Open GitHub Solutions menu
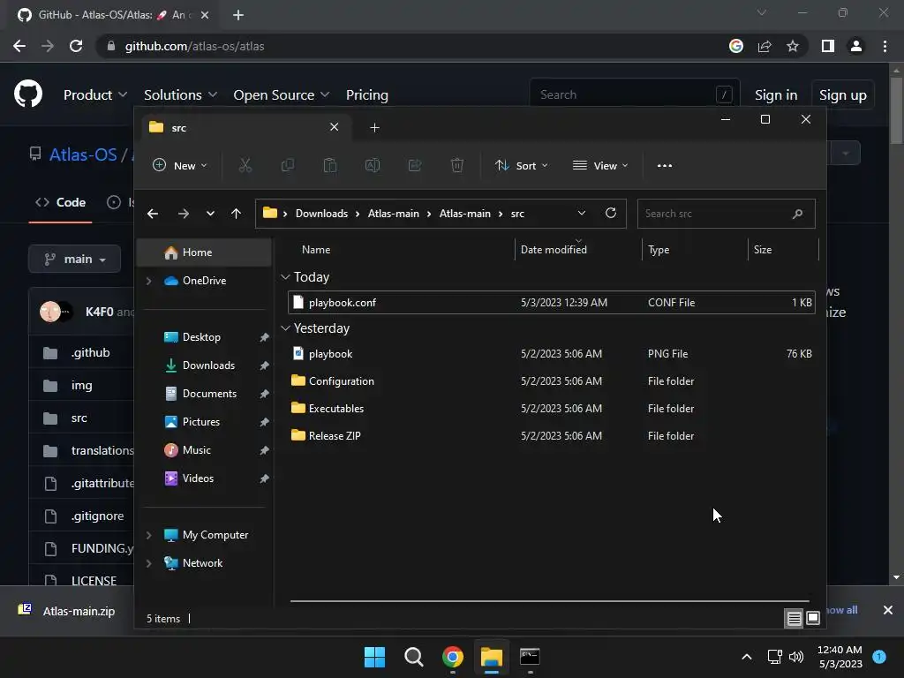Image resolution: width=904 pixels, height=678 pixels. point(180,95)
